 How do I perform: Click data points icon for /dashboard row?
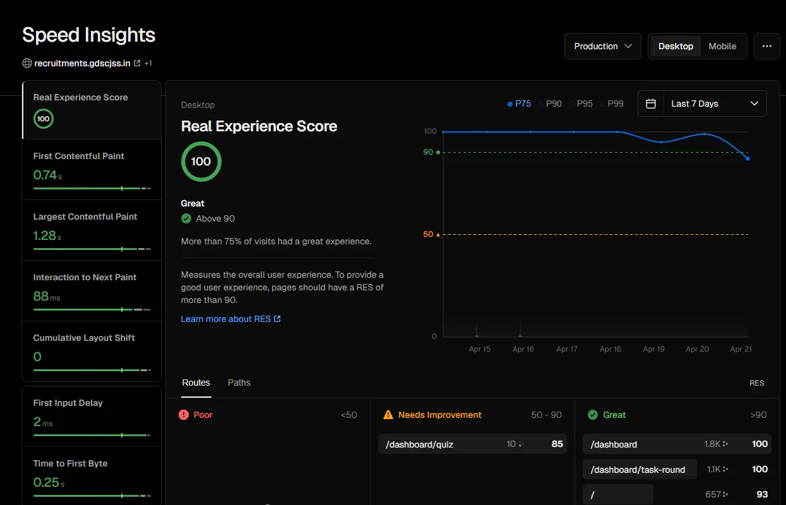(x=725, y=444)
